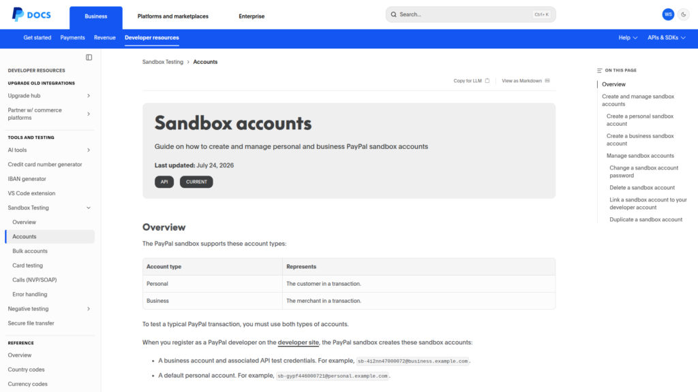This screenshot has height=392, width=698.
Task: Open Secure file transfer page
Action: [31, 323]
